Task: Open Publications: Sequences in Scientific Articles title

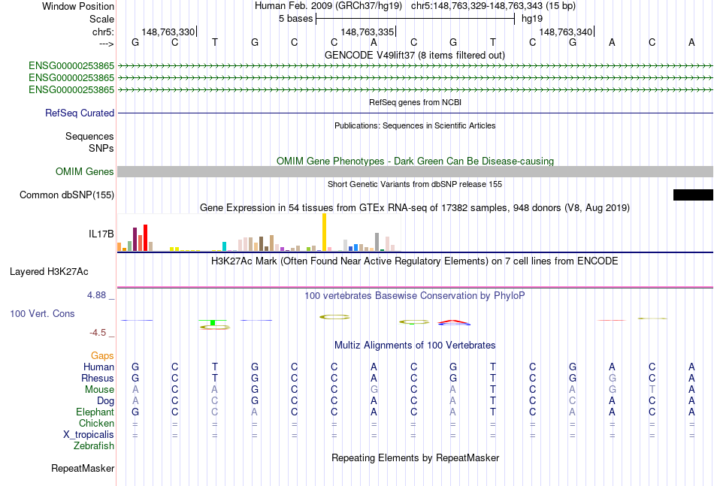Action: [x=415, y=125]
